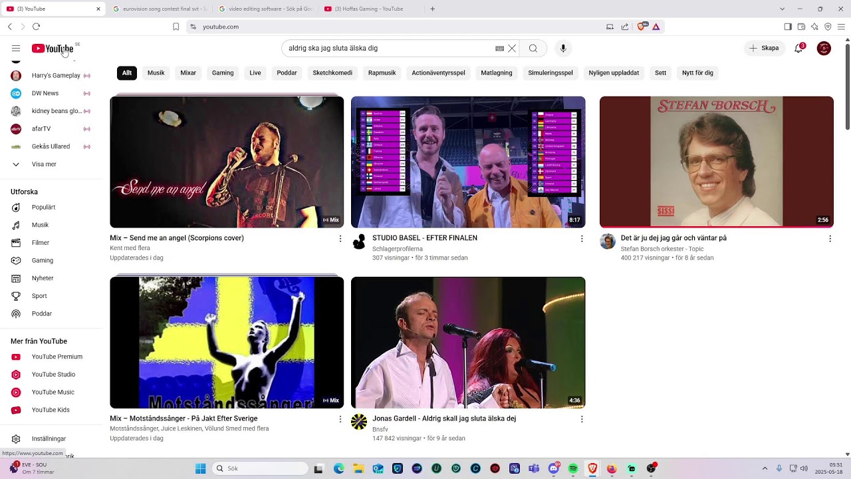Click the browser address bar
Viewport: 851px width, 479px height.
pyautogui.click(x=399, y=27)
